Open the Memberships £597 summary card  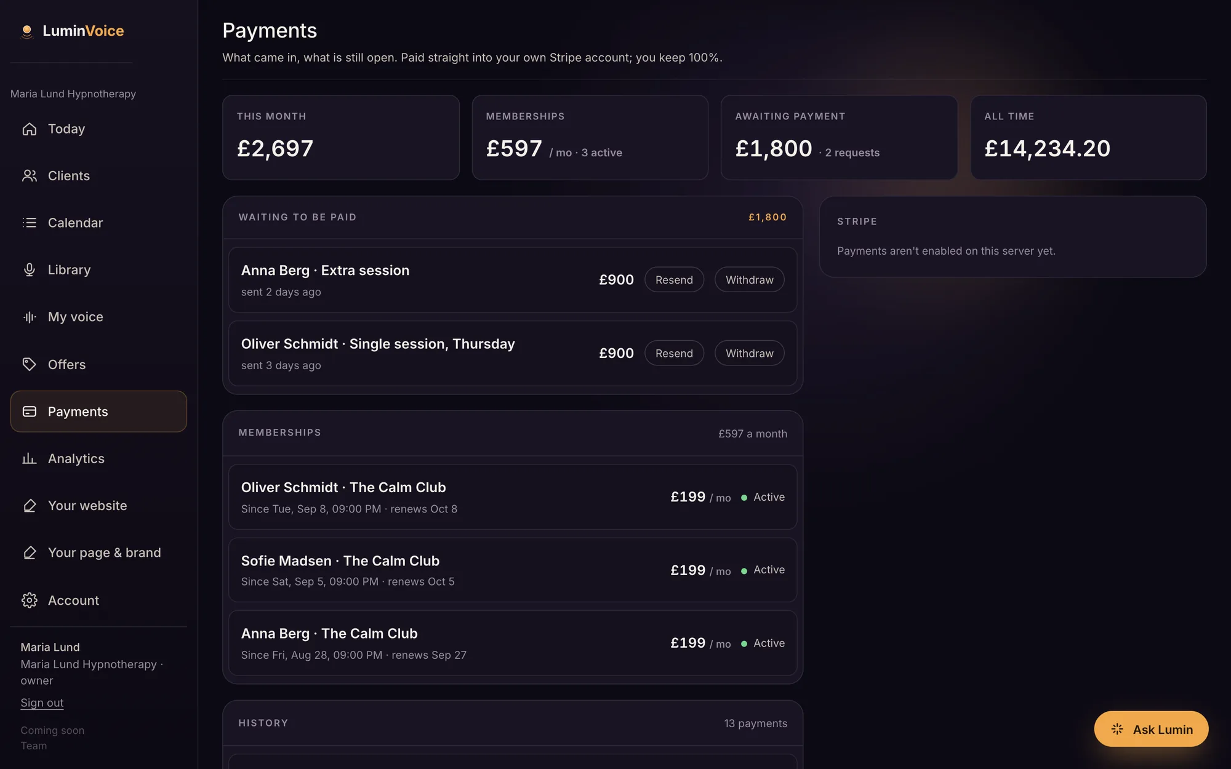tap(590, 137)
